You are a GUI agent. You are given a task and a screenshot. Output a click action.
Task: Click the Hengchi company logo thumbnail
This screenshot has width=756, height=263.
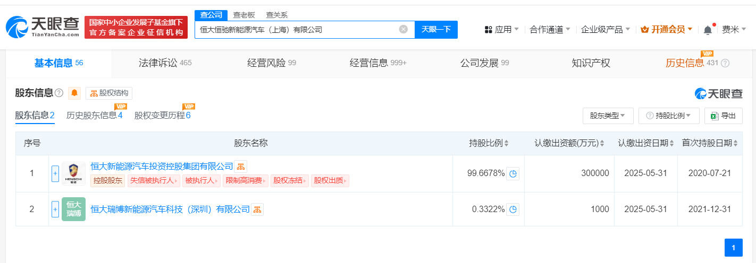pyautogui.click(x=73, y=173)
